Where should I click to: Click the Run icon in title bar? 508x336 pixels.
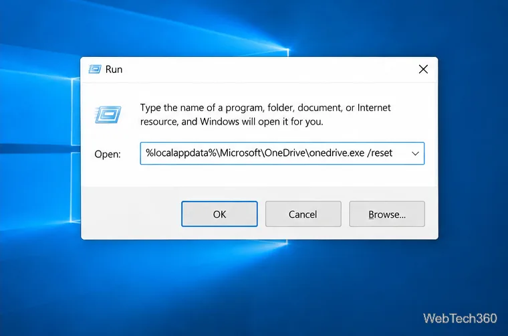[95, 69]
